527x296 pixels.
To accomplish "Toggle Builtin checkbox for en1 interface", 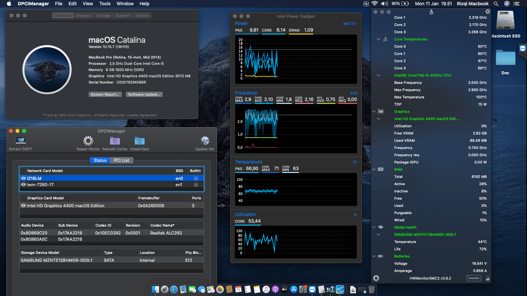I will click(196, 185).
